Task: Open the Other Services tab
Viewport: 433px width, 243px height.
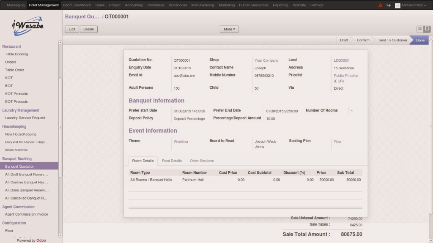Action: coord(202,161)
